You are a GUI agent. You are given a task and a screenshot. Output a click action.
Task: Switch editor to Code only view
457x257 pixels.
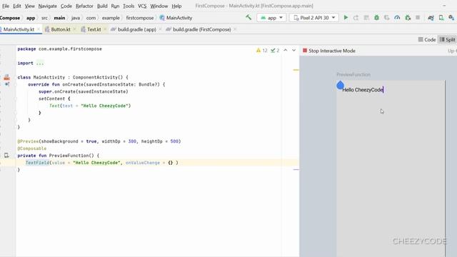coord(427,40)
